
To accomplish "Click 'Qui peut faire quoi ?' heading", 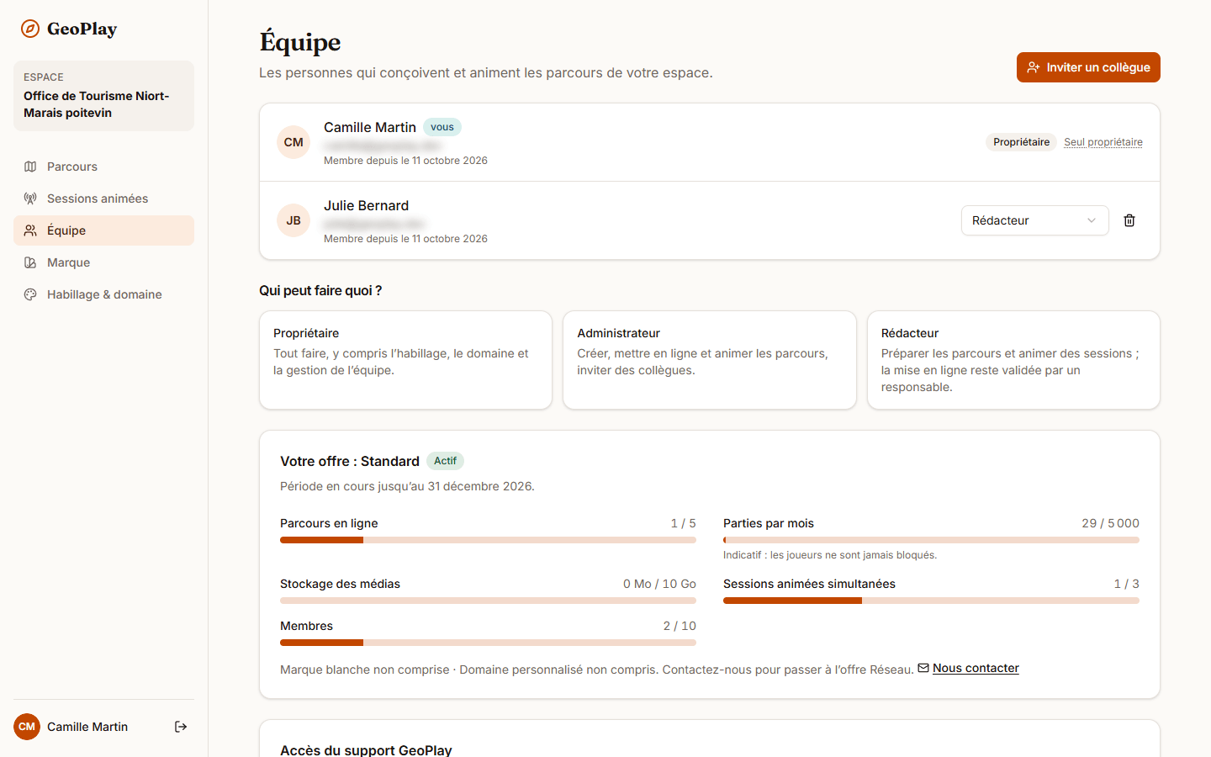I will click(x=320, y=290).
